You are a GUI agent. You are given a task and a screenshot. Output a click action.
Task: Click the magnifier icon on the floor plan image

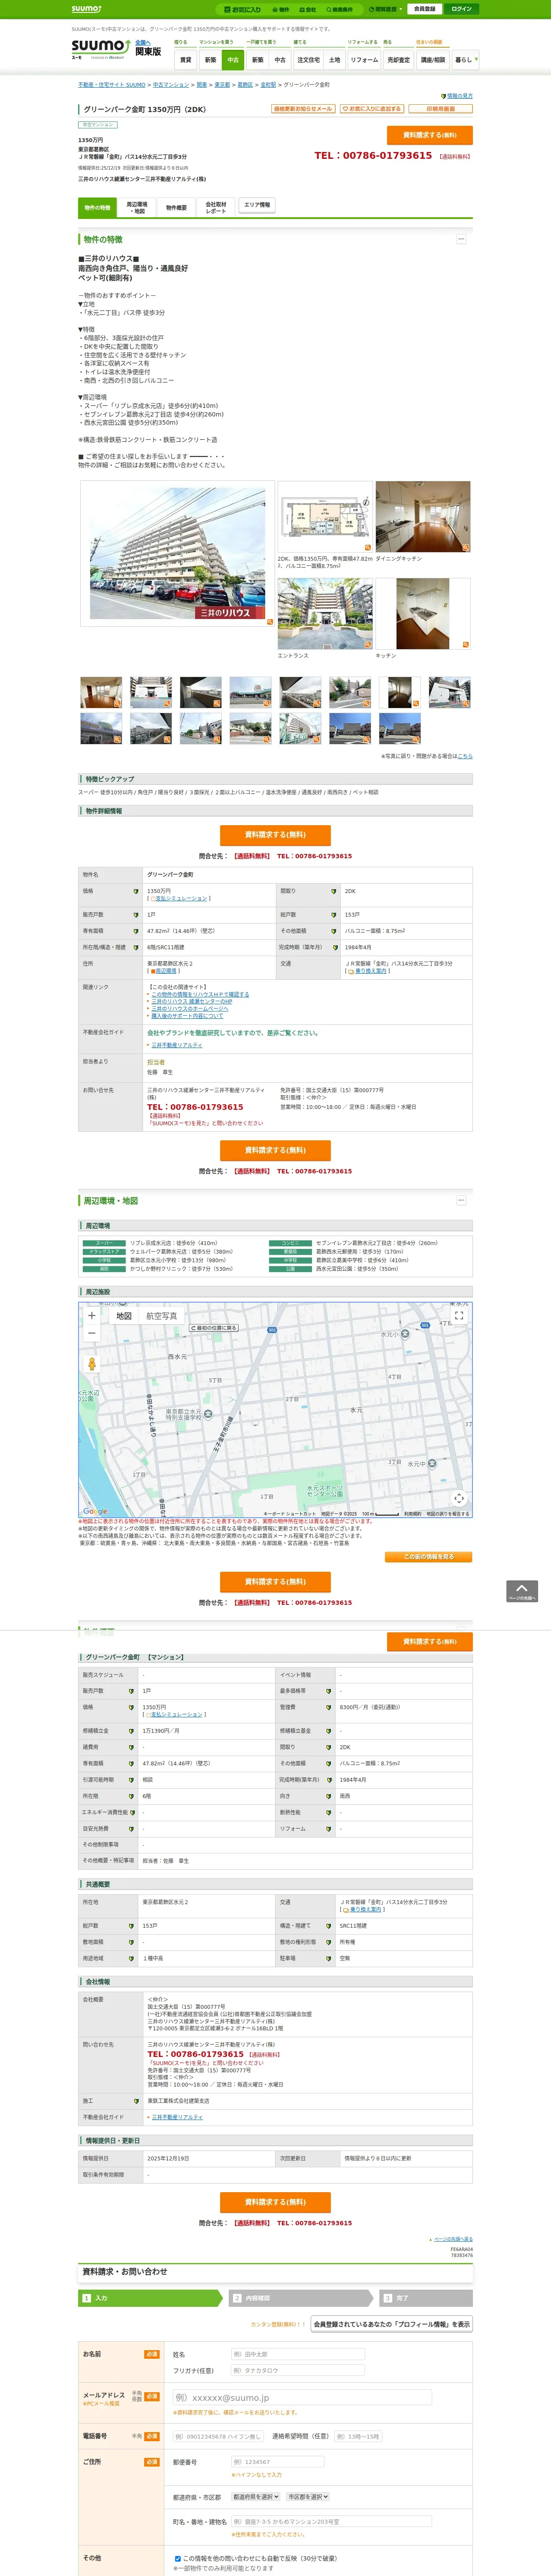(368, 548)
